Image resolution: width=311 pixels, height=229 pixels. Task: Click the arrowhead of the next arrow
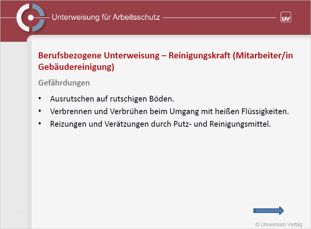pyautogui.click(x=282, y=210)
